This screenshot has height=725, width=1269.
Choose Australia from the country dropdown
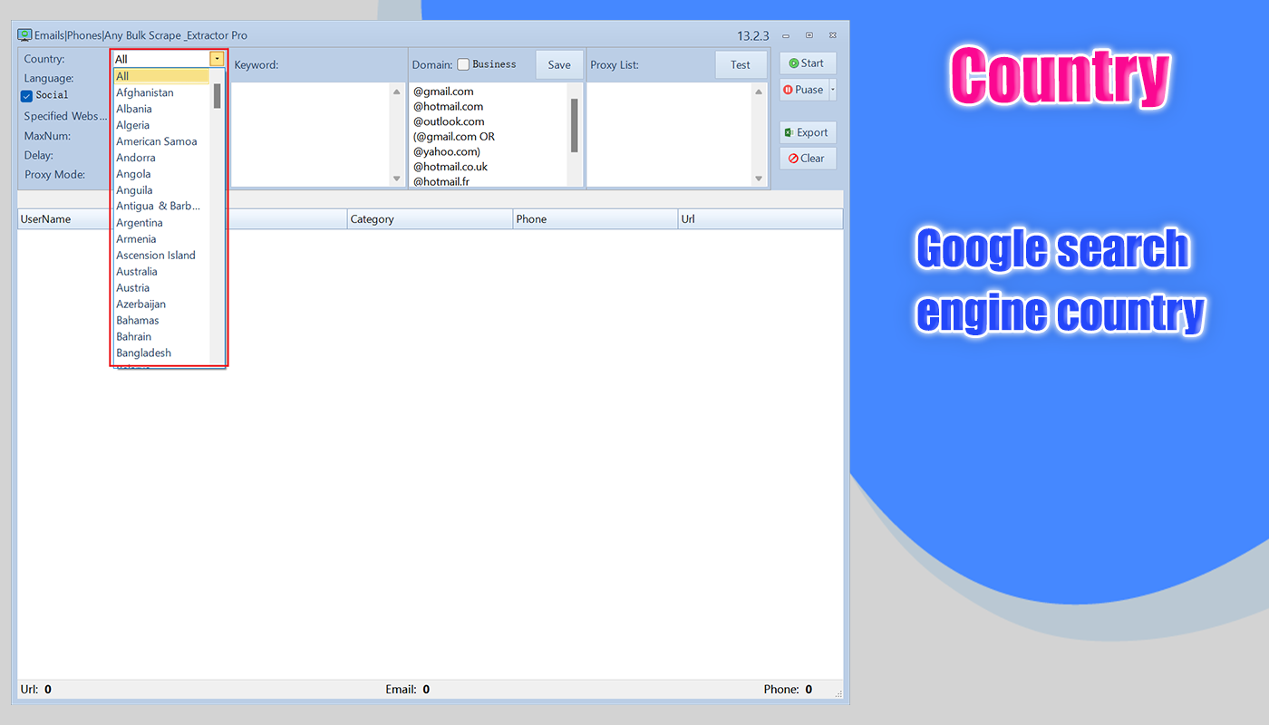click(x=161, y=272)
